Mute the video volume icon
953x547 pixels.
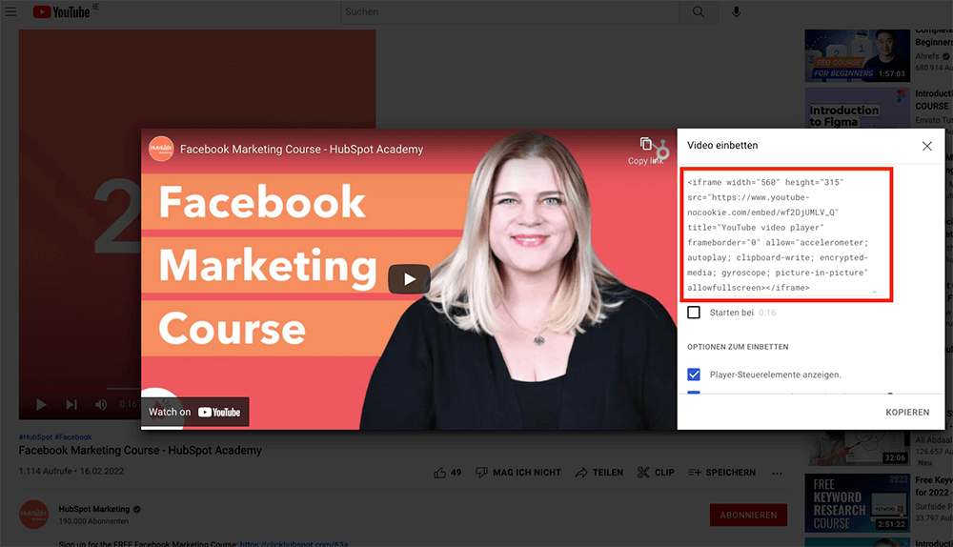point(101,404)
